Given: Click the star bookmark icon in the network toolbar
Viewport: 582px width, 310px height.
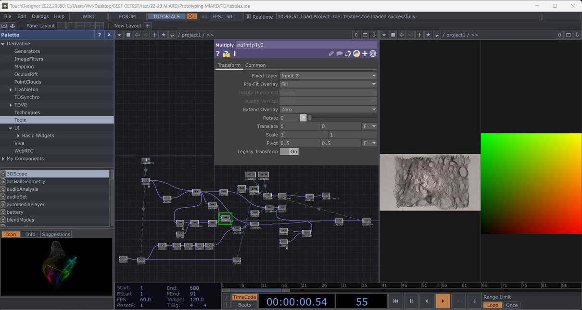Looking at the screenshot, I should point(164,35).
